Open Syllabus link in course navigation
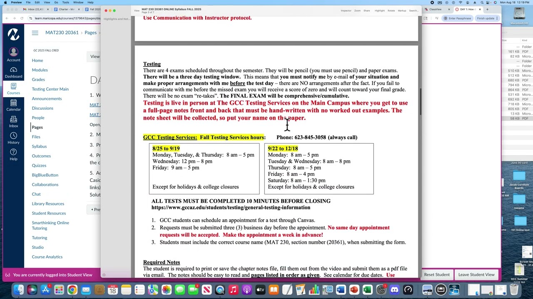 [39, 146]
